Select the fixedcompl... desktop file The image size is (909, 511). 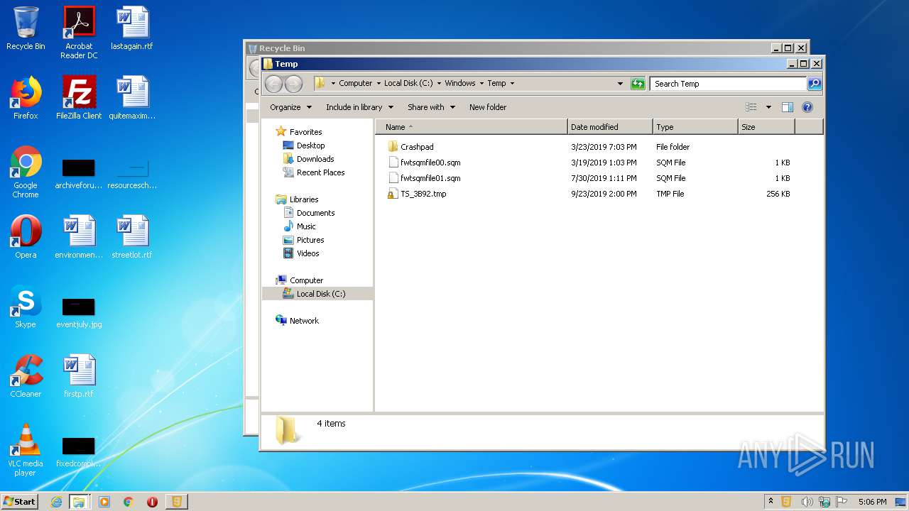79,452
